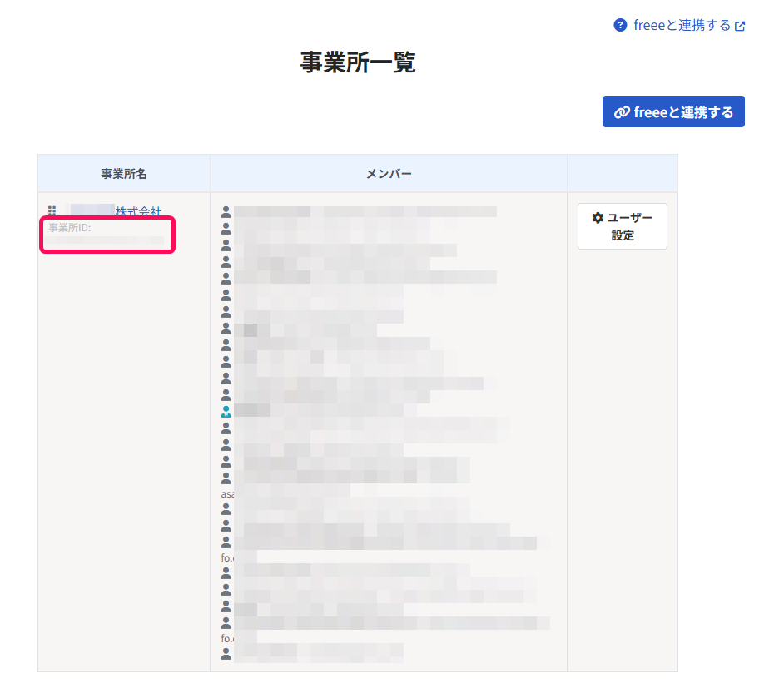Viewport: 769px width, 698px height.
Task: Click the 株式会社 office name link
Action: tap(138, 211)
